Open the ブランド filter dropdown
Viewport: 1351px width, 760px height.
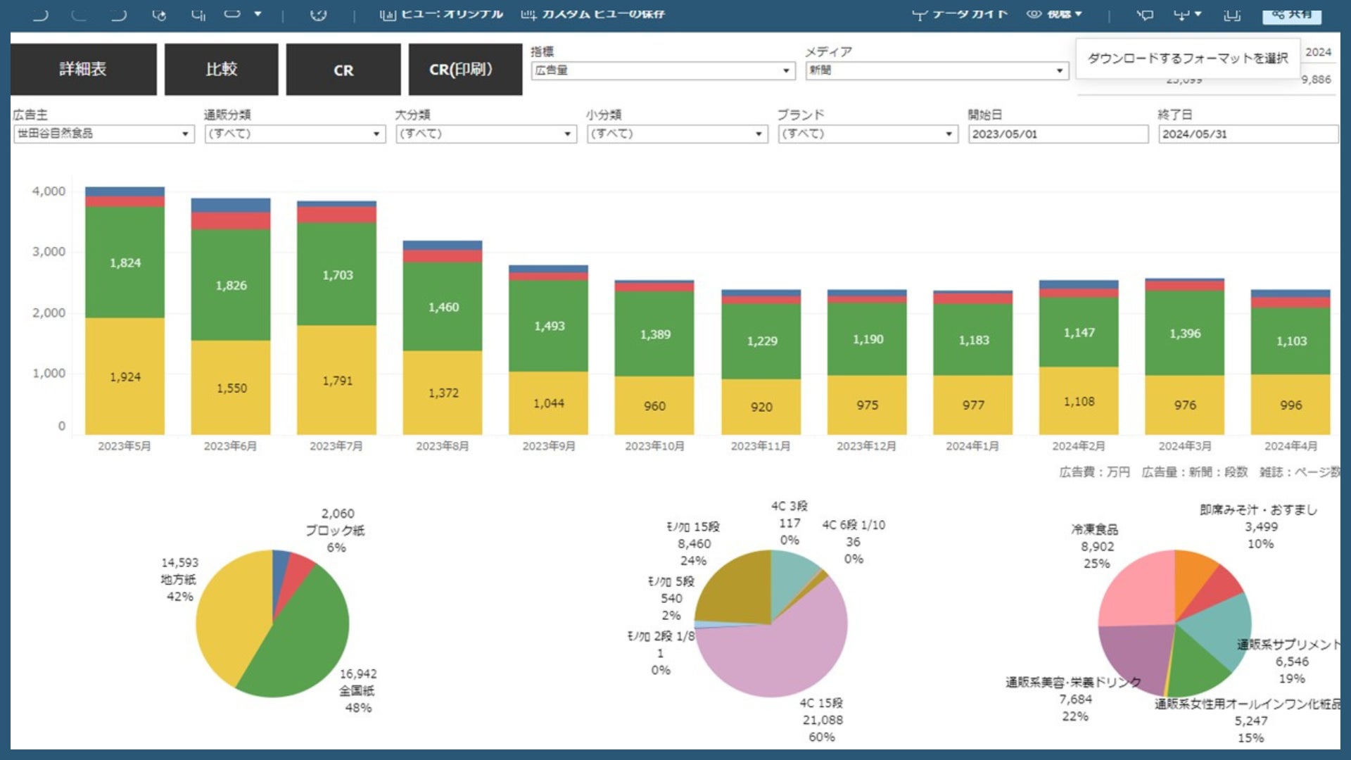coord(867,134)
